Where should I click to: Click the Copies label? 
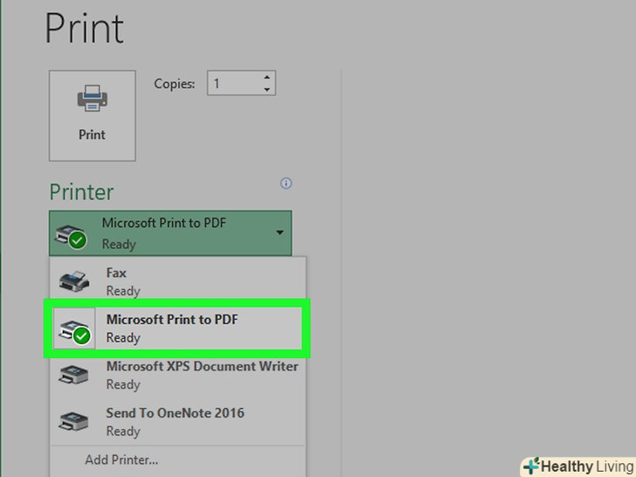point(175,84)
